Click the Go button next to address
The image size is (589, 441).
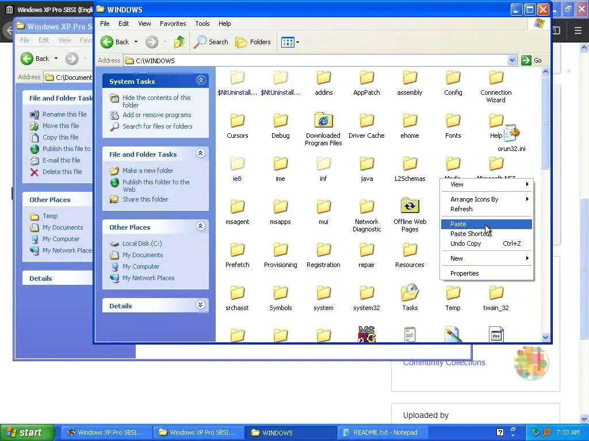531,60
